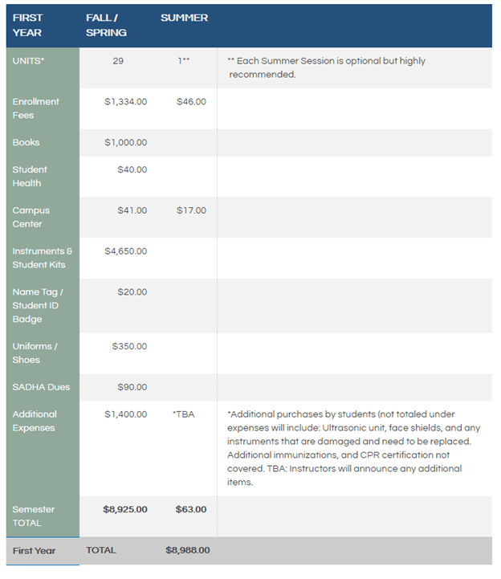Screen dimensions: 501x579
Task: Click the SUMMER column header
Action: (x=184, y=18)
